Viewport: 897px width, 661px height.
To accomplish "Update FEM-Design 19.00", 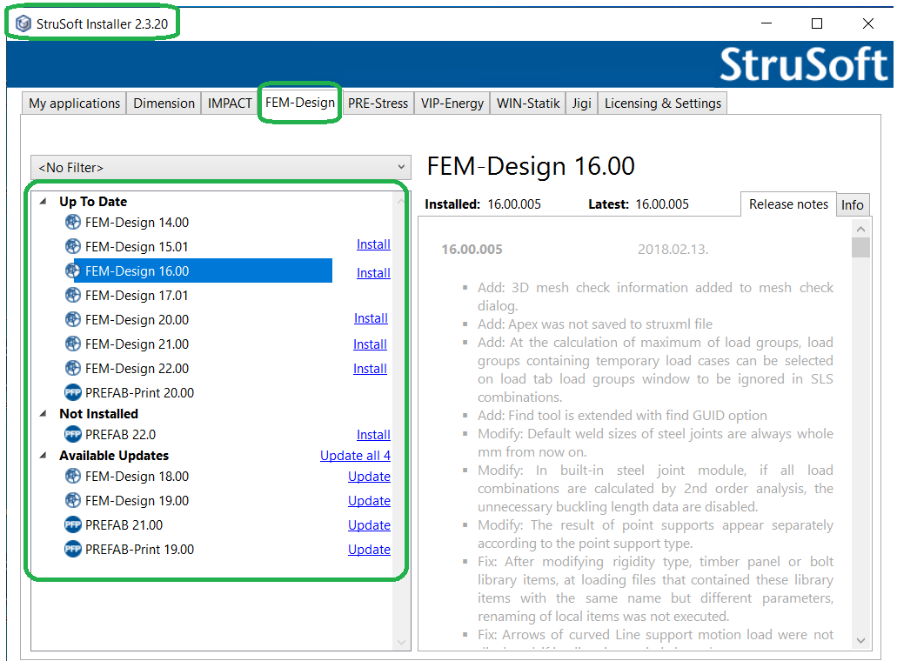I will pyautogui.click(x=370, y=500).
